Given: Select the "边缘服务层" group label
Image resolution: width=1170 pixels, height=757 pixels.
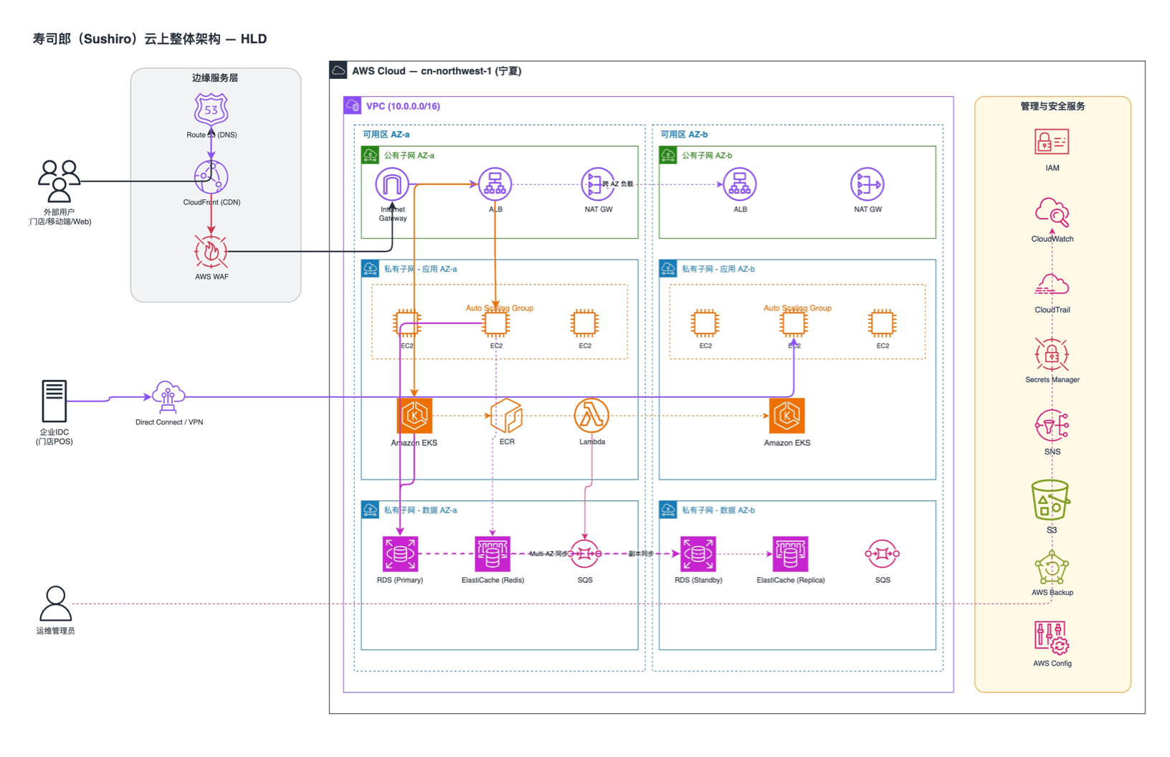Looking at the screenshot, I should (x=215, y=77).
